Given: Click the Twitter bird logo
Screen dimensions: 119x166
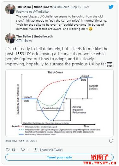Looking at the screenshot, I should pyautogui.click(x=111, y=7).
